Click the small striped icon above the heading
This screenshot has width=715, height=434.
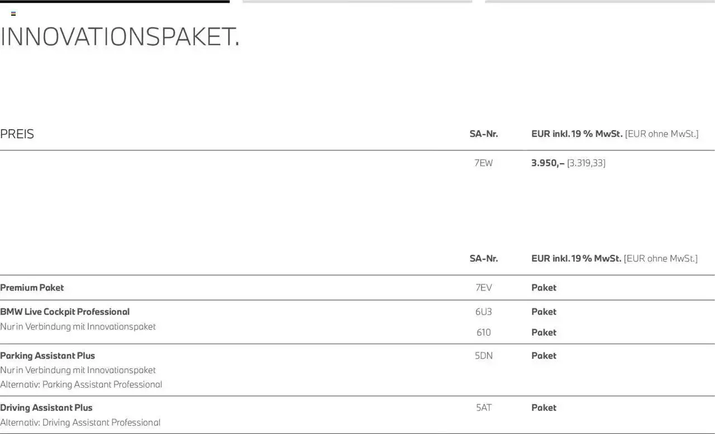(13, 13)
